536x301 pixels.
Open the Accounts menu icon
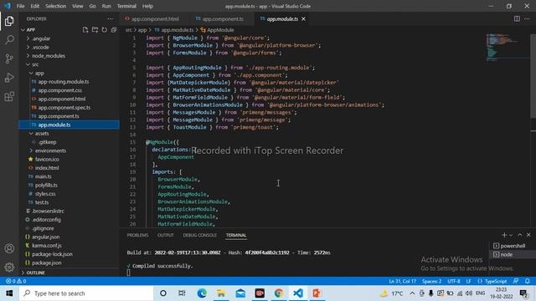(9, 248)
